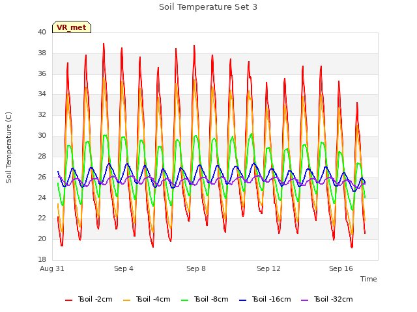The width and height of the screenshot is (417, 312).
Task: Click the 32 y-axis tick label
Action: 42,115
